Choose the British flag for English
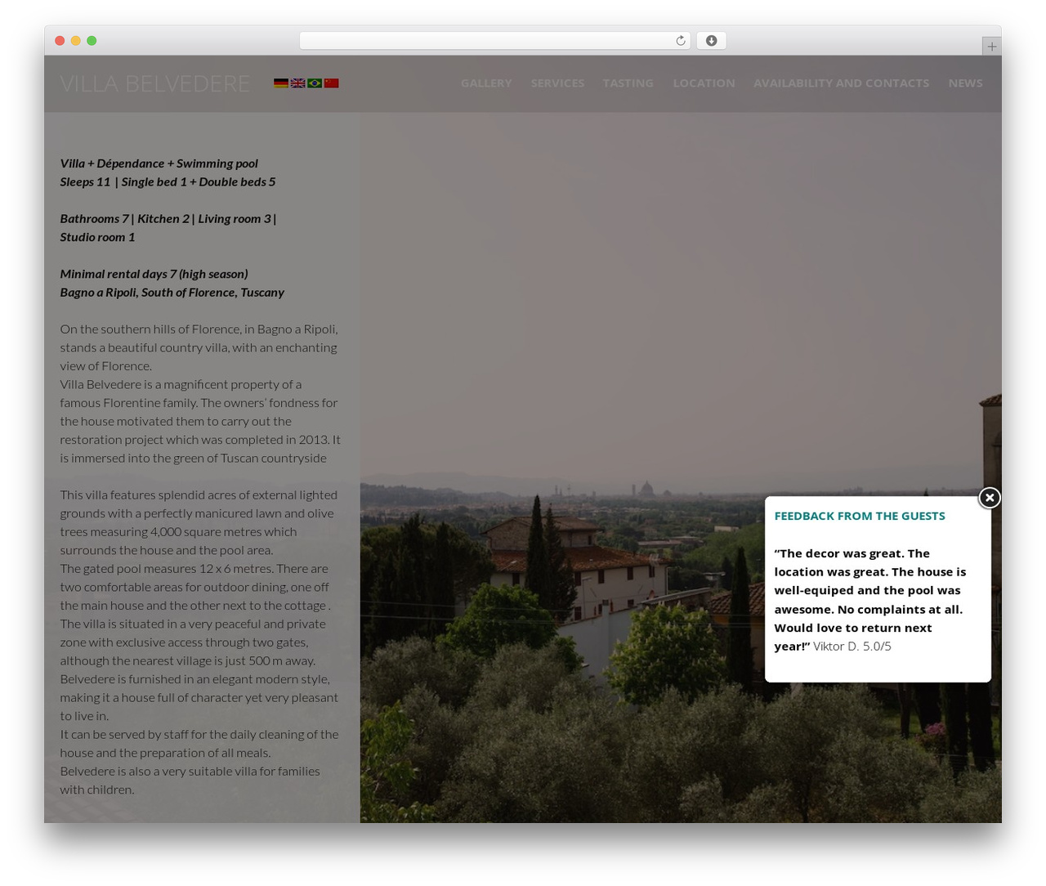1046x886 pixels. tap(297, 83)
